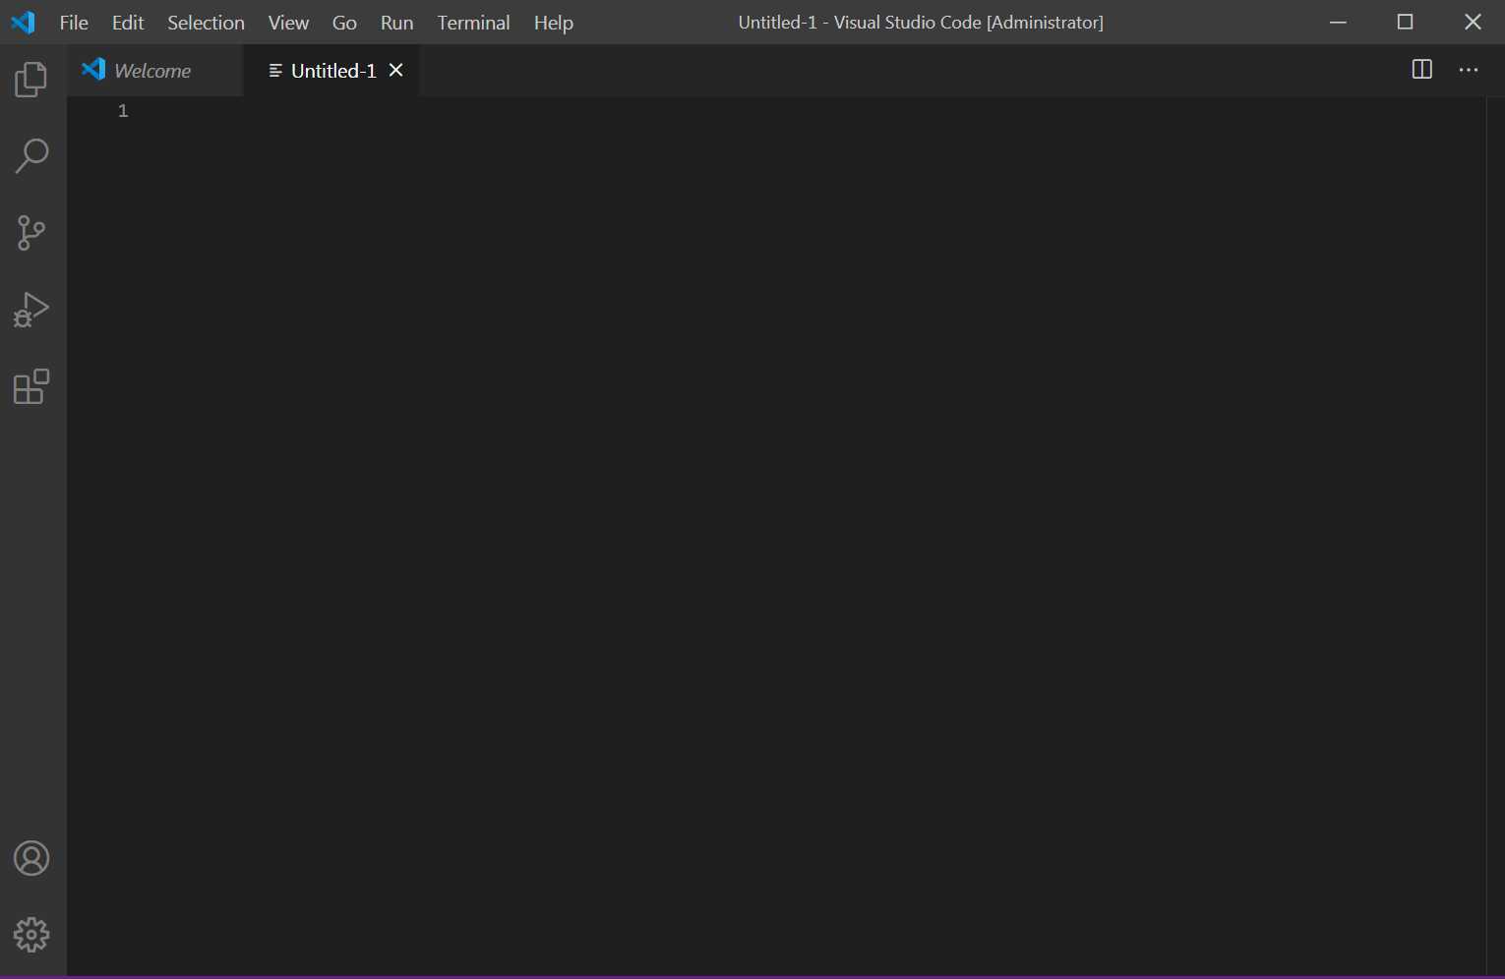Open the View menu
1505x979 pixels.
(288, 23)
